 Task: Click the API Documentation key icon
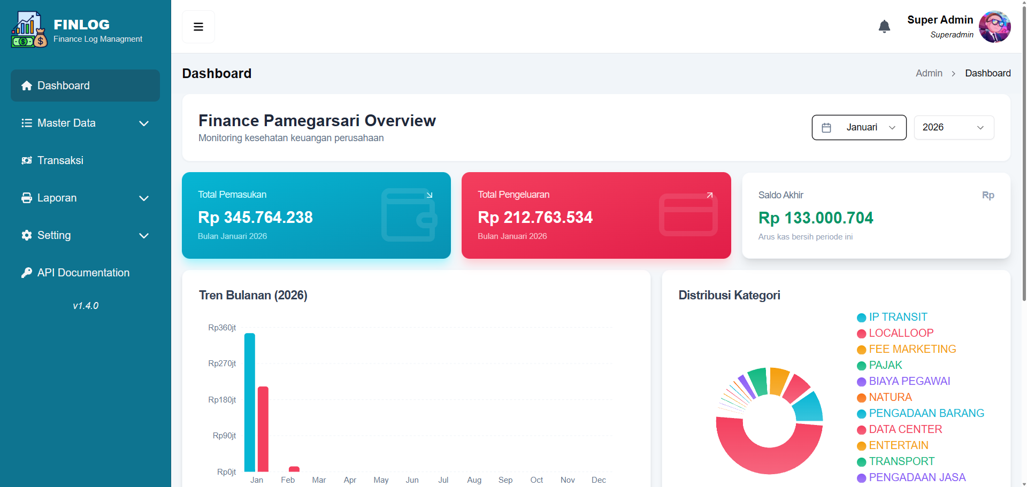tap(26, 273)
